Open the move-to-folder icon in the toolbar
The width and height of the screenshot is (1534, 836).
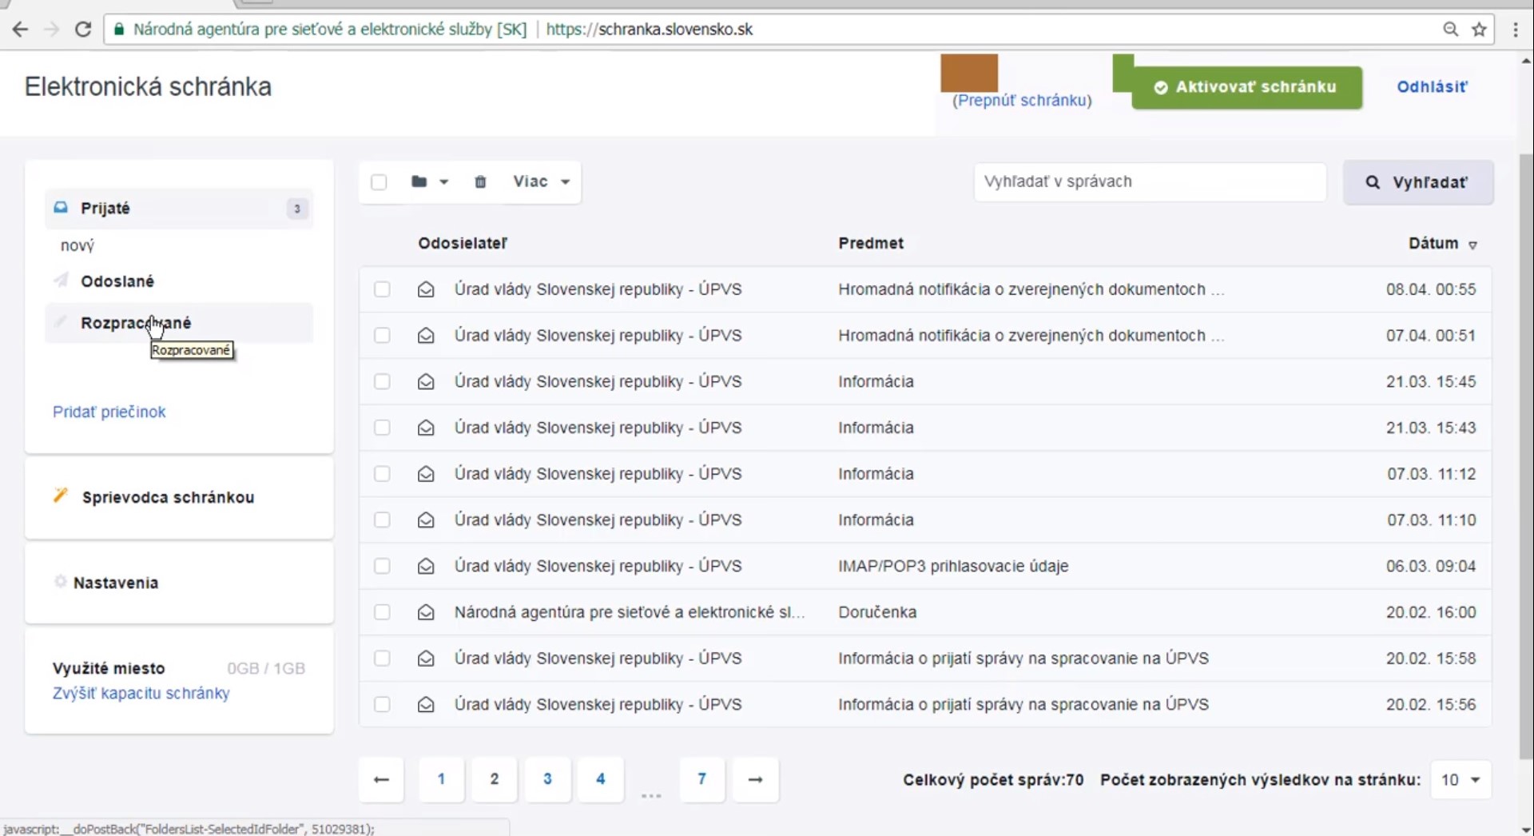pos(419,181)
